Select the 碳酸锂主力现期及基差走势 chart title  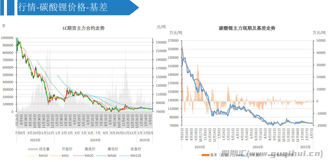pos(247,28)
